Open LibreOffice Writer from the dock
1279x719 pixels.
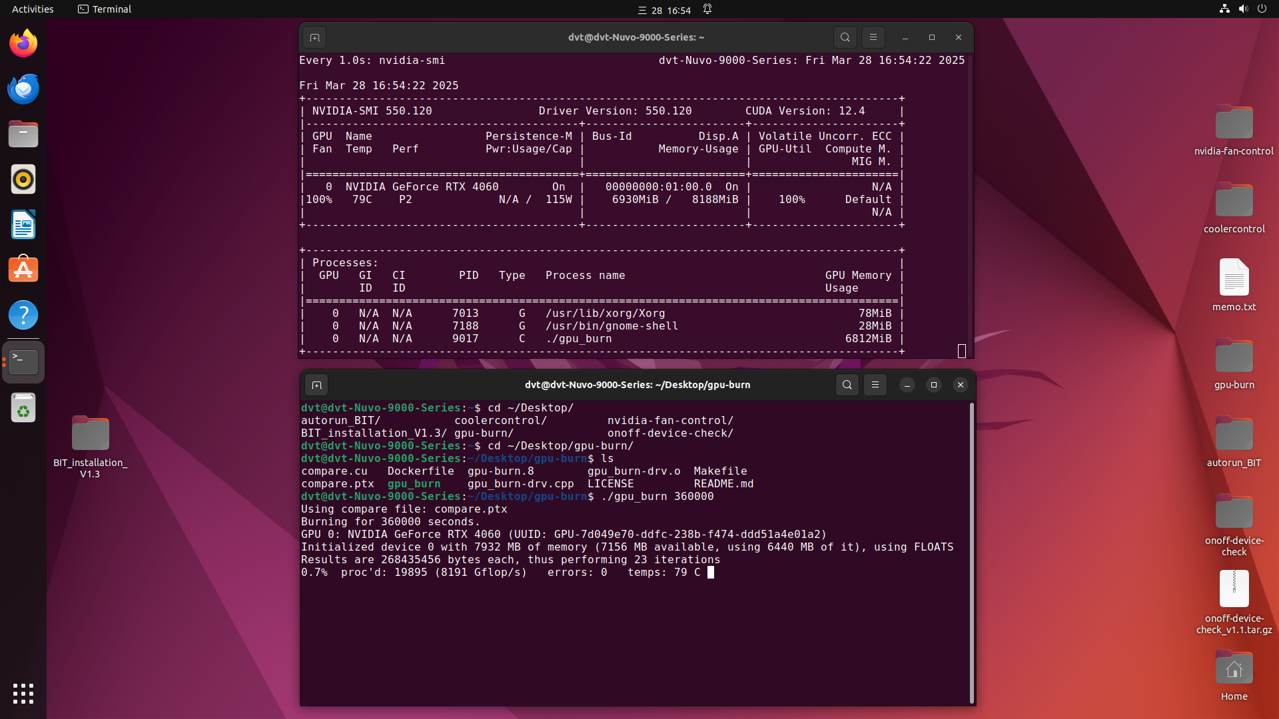click(23, 225)
